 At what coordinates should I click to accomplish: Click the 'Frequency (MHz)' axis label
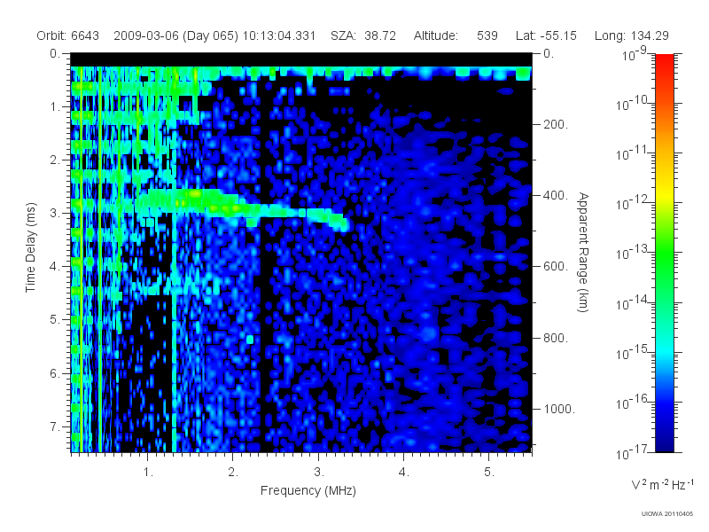308,490
